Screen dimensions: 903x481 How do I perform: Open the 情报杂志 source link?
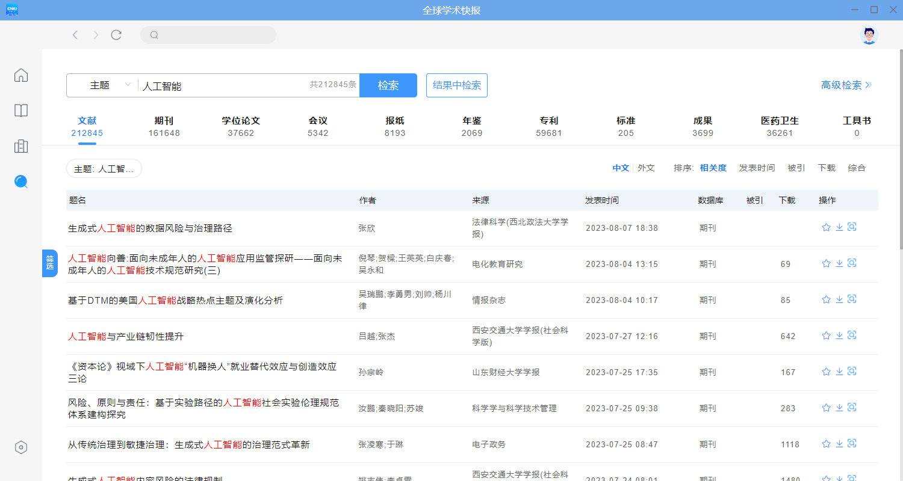click(x=489, y=300)
